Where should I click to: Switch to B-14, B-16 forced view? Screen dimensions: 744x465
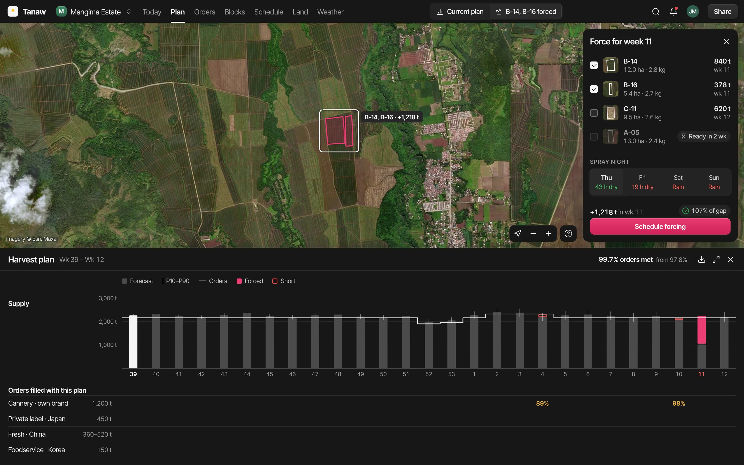coord(526,12)
